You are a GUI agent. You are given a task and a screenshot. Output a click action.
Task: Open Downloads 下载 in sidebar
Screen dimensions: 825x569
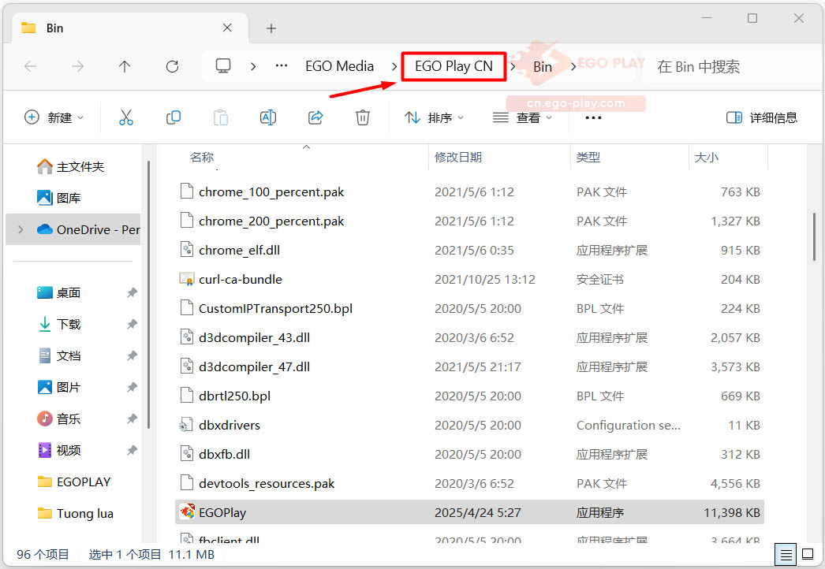(x=58, y=324)
